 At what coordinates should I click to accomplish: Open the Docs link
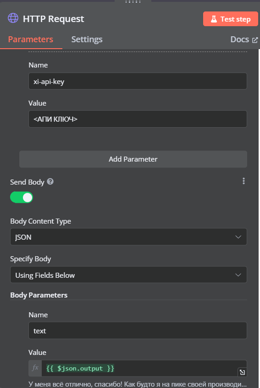click(x=239, y=39)
